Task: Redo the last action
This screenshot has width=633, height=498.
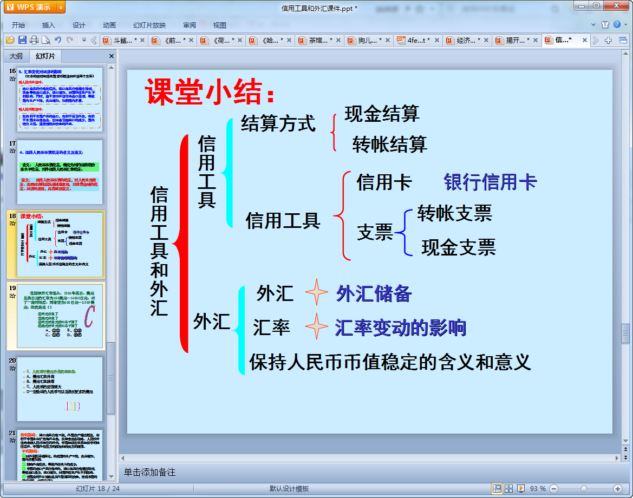Action: pos(69,40)
